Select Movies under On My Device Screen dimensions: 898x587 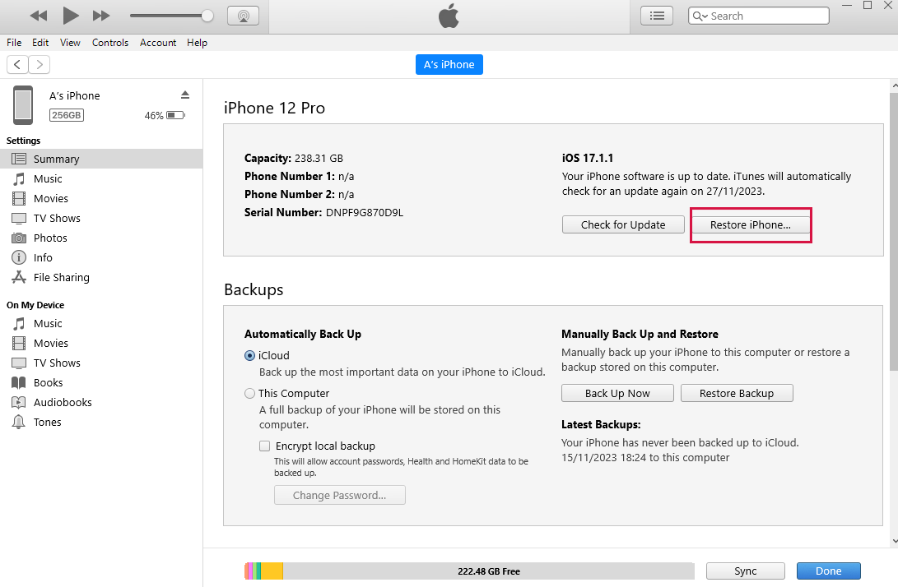tap(101, 344)
